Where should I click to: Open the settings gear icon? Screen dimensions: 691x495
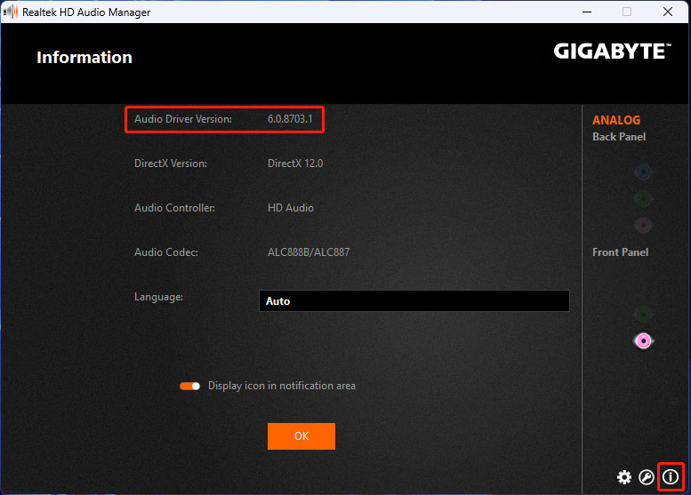[624, 477]
